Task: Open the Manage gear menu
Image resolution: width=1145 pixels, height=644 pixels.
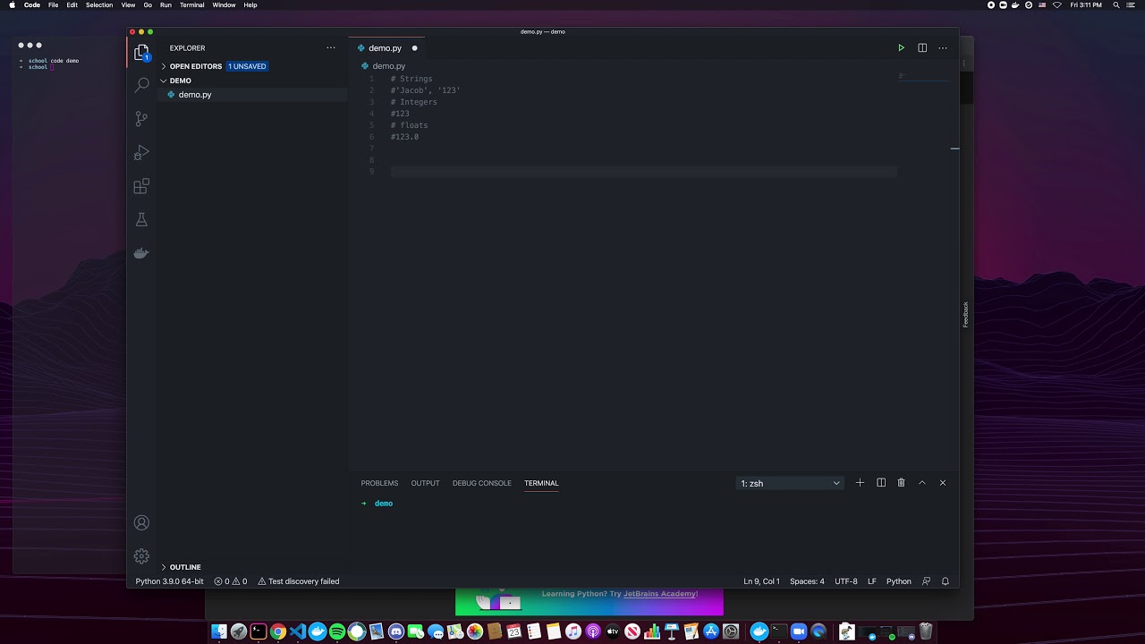Action: click(141, 556)
